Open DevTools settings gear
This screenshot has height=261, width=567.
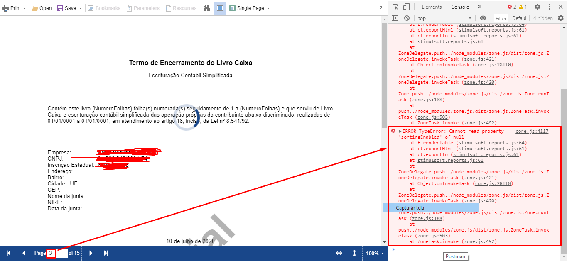tap(537, 7)
